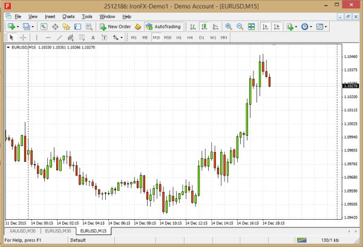Switch to line chart display
The width and height of the screenshot is (363, 247).
tap(215, 27)
